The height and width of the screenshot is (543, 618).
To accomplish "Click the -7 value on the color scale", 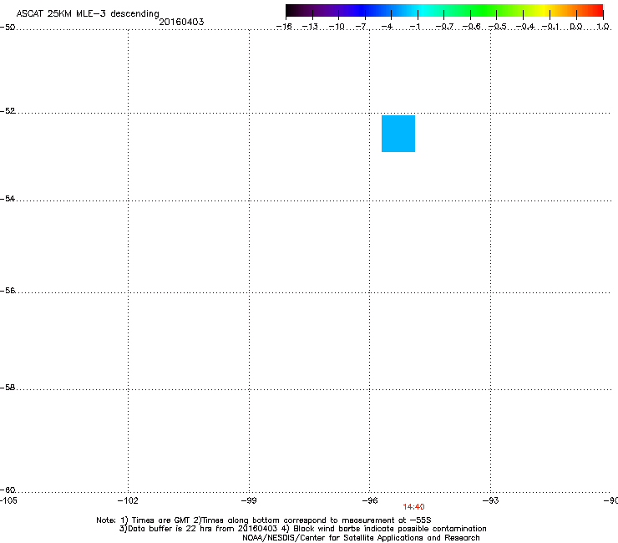I will click(x=362, y=27).
